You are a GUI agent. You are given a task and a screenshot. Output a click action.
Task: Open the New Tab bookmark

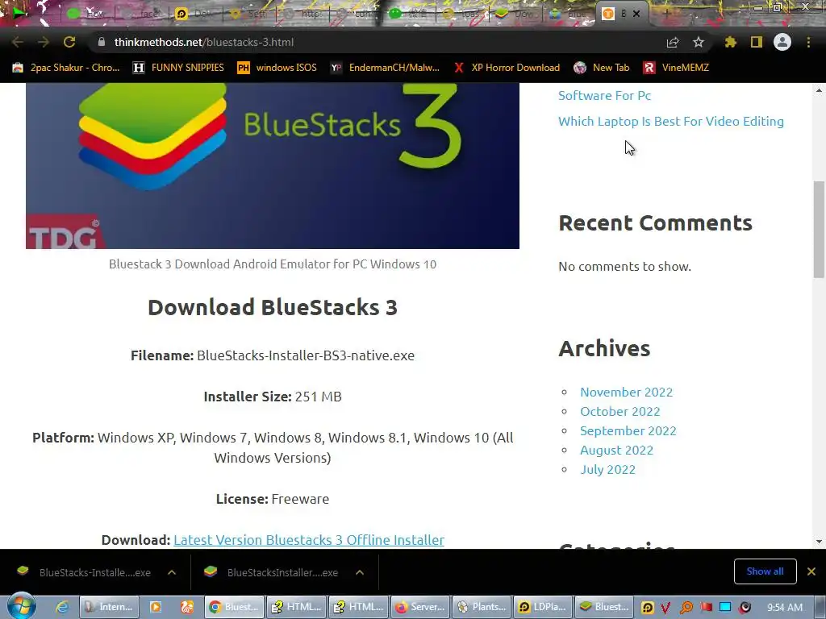coord(602,68)
